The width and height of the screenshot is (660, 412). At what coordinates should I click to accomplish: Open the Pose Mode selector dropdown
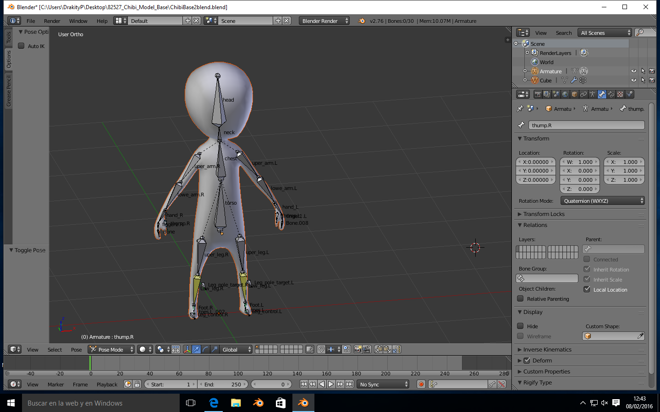tap(111, 349)
